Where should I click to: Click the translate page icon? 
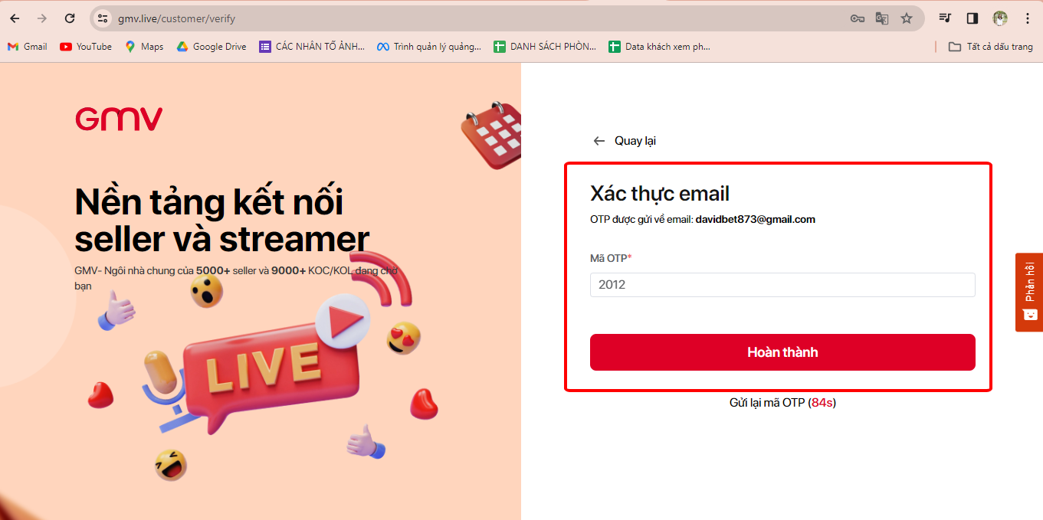(882, 18)
